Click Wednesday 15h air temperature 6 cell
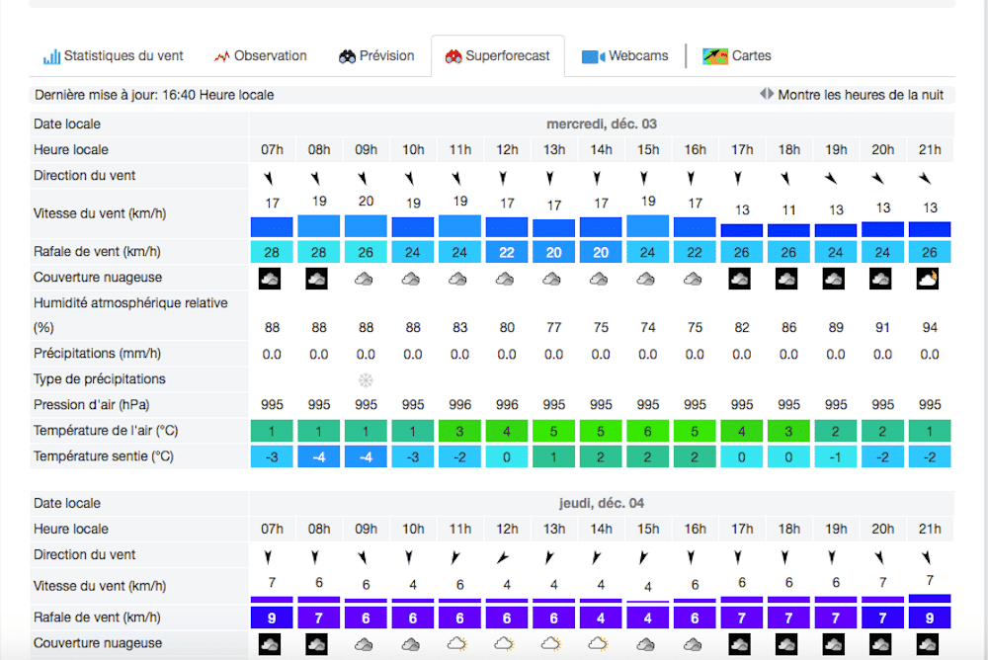 [648, 432]
